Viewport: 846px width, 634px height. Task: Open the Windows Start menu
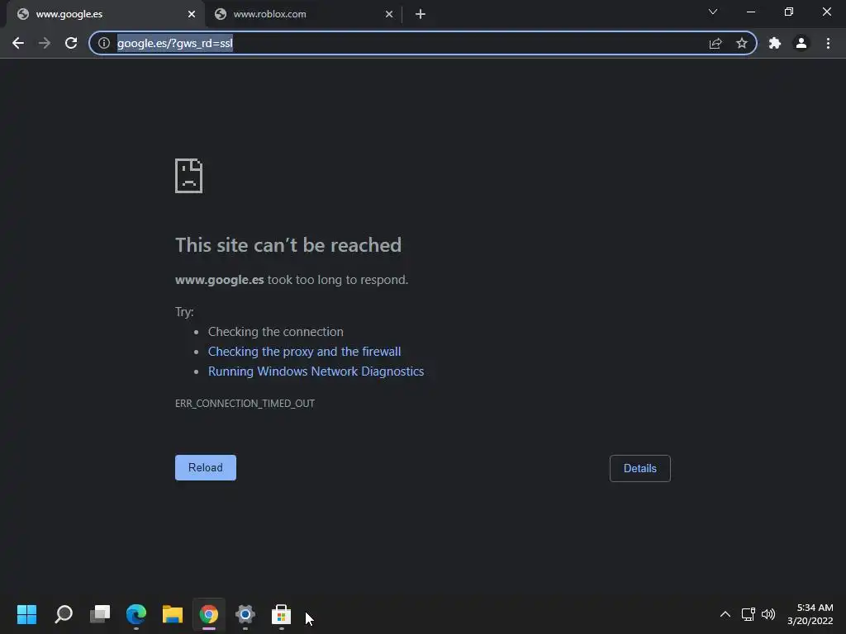coord(26,614)
